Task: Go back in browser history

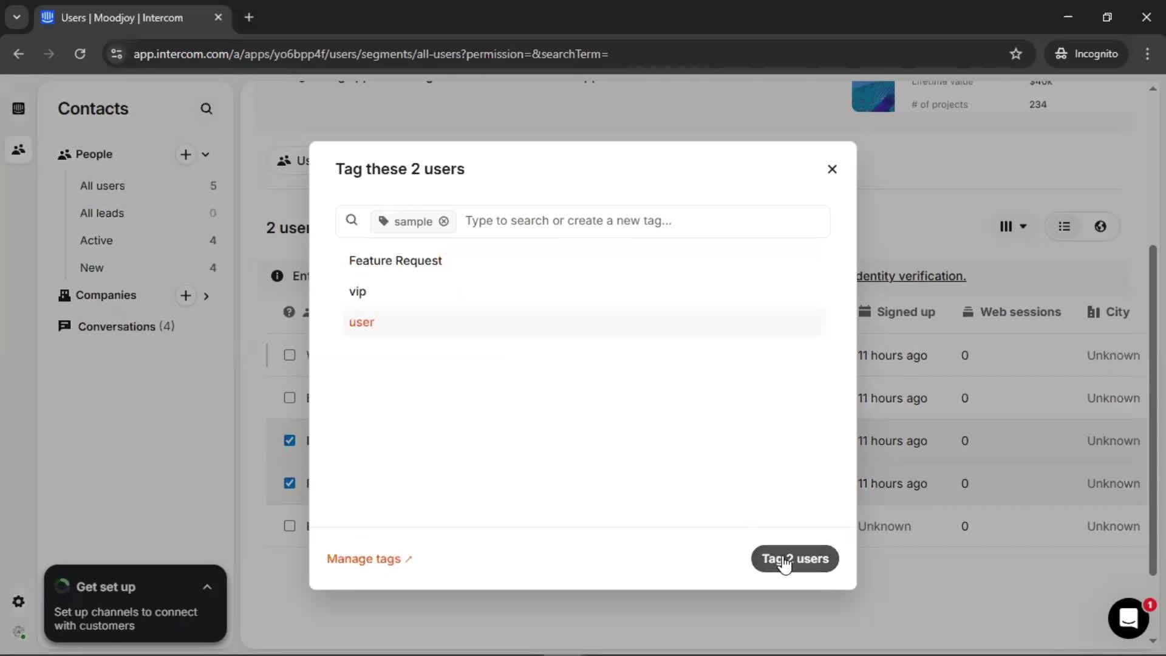Action: pos(19,54)
